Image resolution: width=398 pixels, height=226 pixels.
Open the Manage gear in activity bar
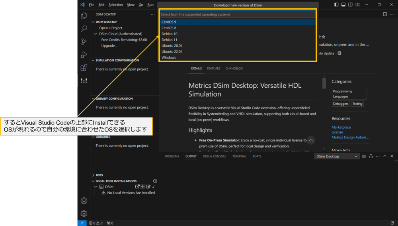point(84,214)
